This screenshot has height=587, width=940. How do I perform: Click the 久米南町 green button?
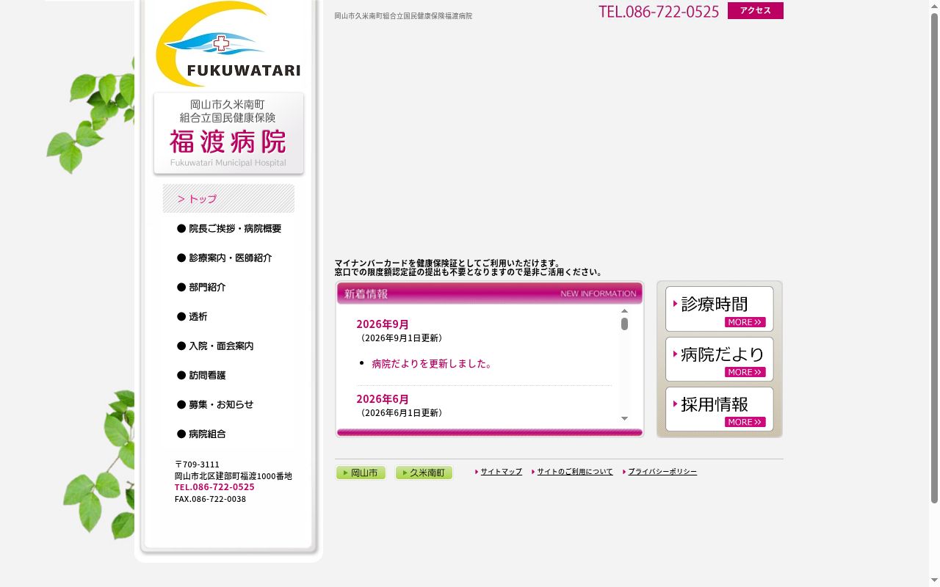tap(424, 473)
